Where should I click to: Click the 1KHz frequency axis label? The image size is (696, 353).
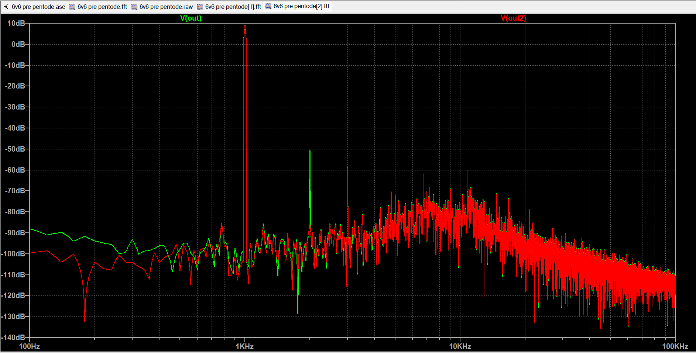(245, 346)
